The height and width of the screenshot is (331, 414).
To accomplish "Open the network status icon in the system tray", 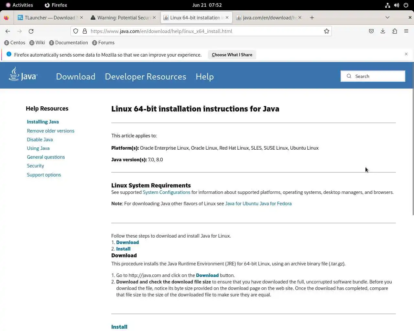I will point(387,5).
